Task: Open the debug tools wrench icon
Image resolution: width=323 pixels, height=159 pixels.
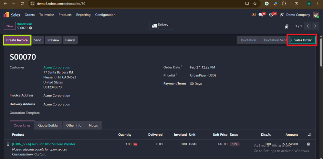Action: (x=282, y=15)
